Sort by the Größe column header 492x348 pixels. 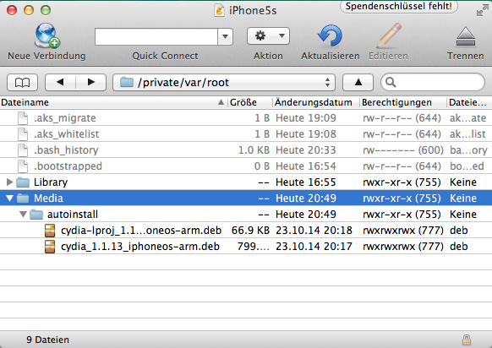(x=249, y=102)
